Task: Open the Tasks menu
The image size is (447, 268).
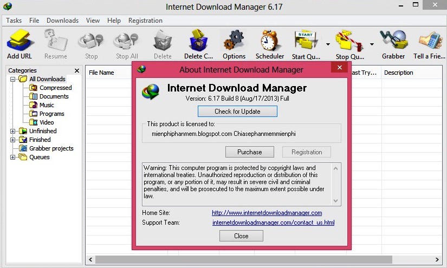Action: point(14,21)
